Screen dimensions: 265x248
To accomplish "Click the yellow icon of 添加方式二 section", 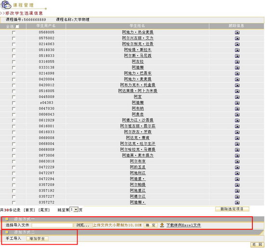I will [7, 232].
